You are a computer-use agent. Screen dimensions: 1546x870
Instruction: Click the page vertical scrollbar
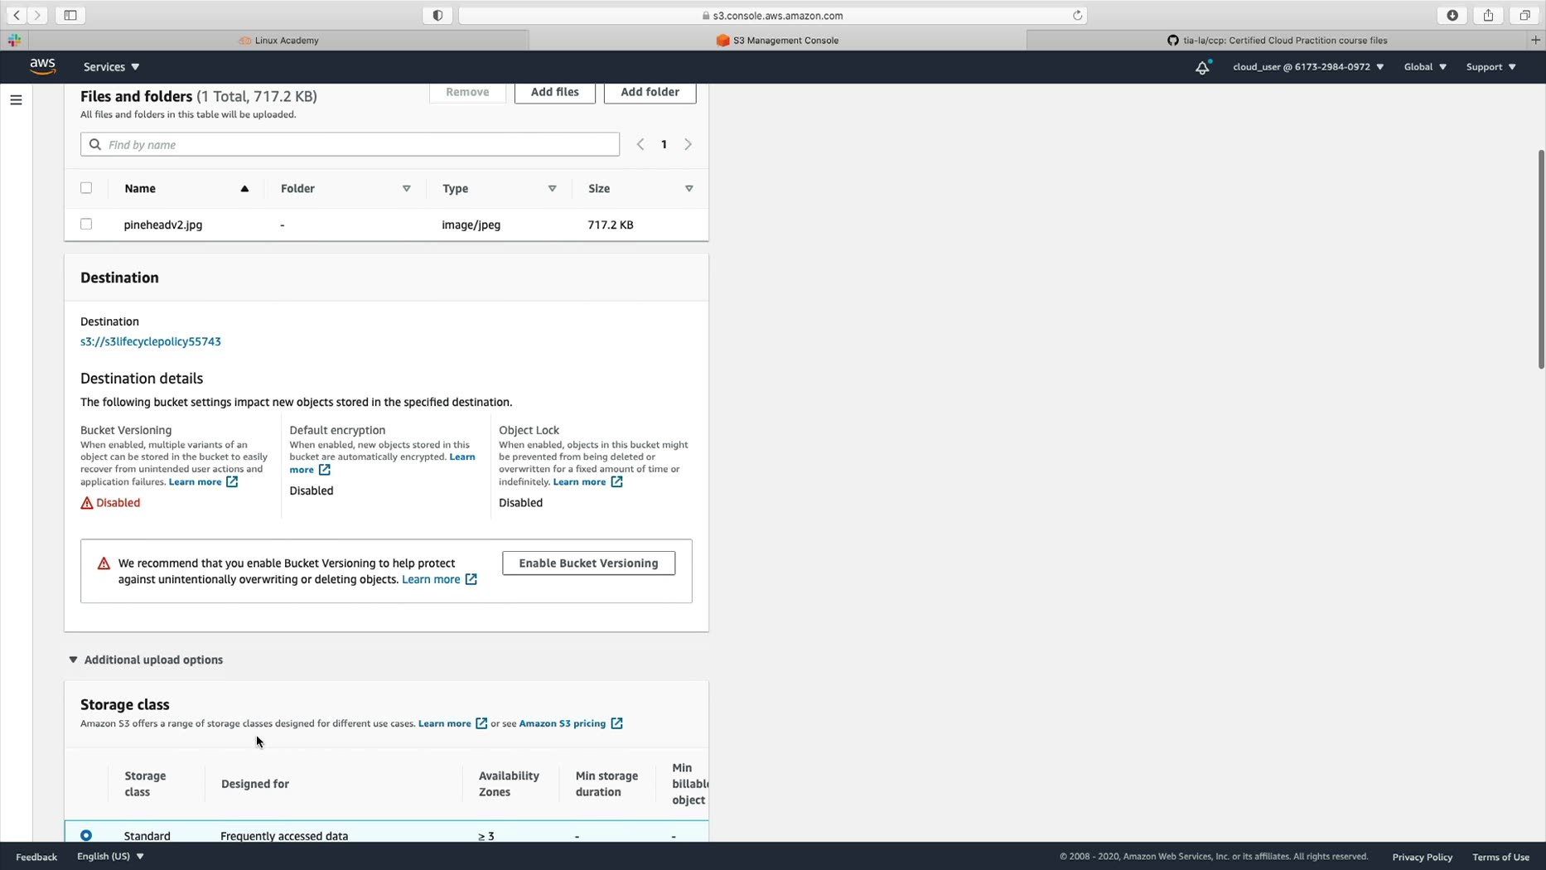click(x=1541, y=259)
